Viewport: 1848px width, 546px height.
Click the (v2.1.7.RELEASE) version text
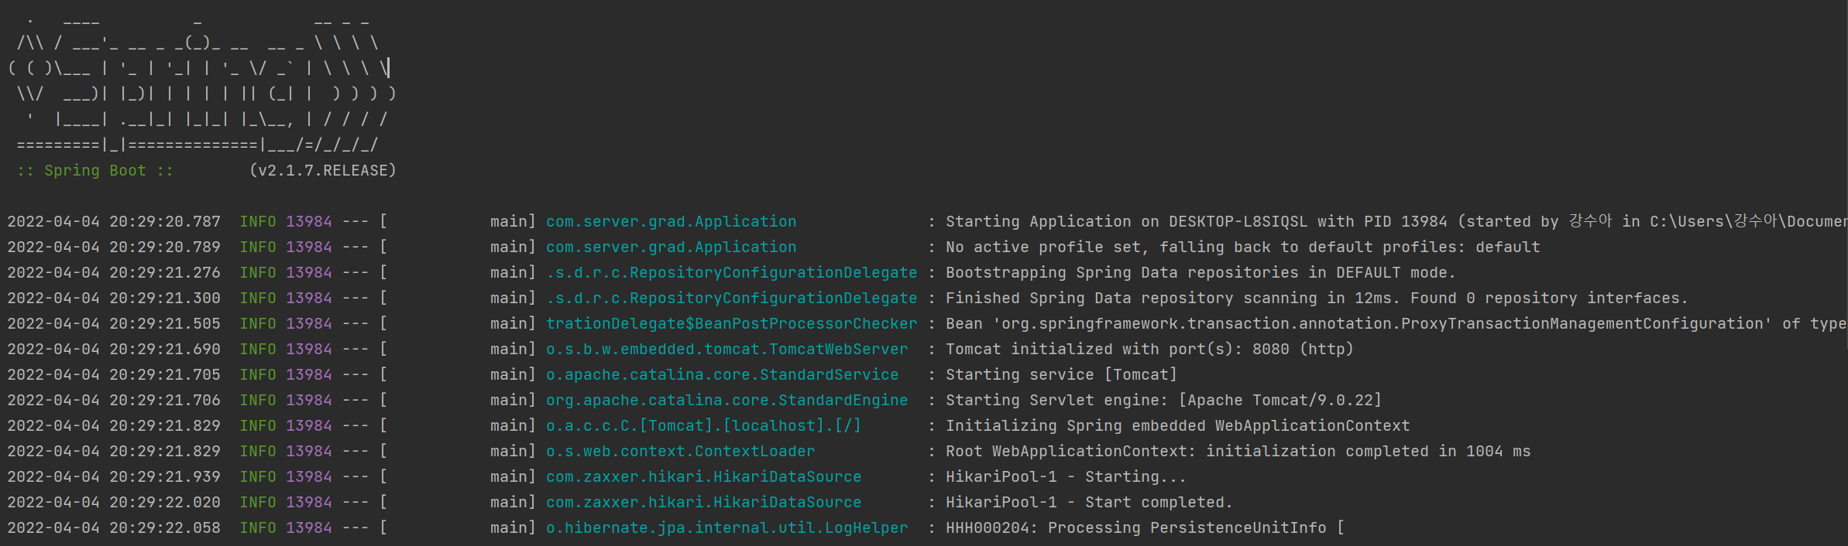(x=323, y=170)
